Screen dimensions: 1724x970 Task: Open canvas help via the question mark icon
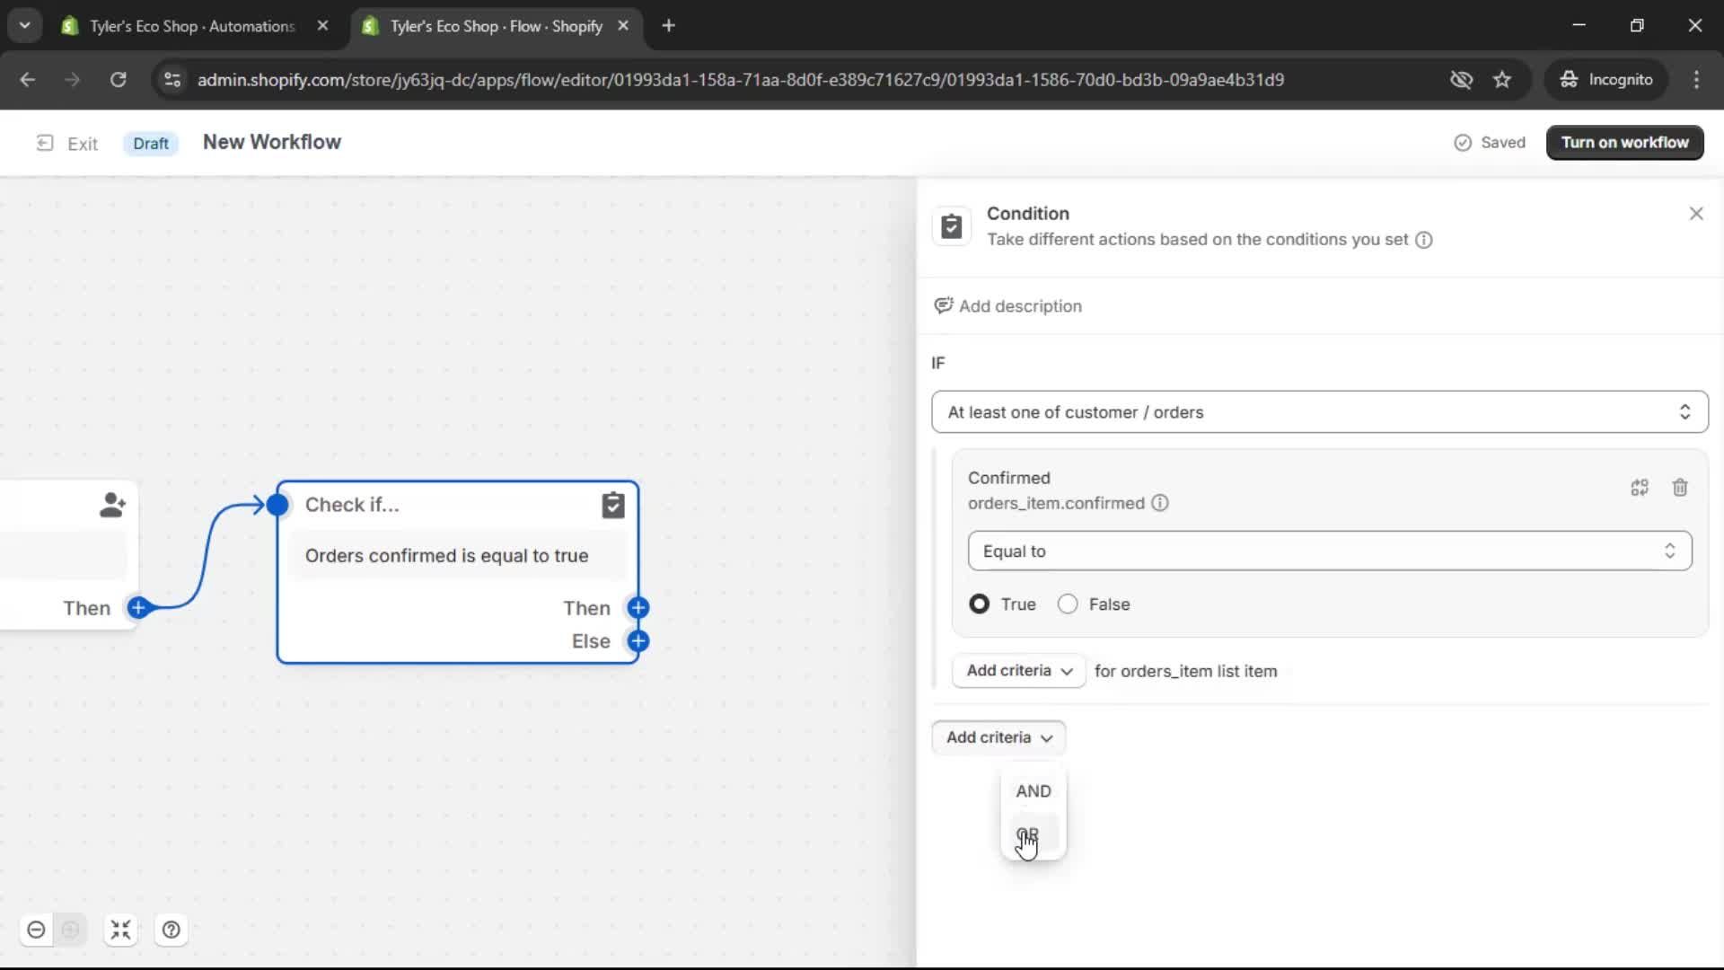[171, 930]
